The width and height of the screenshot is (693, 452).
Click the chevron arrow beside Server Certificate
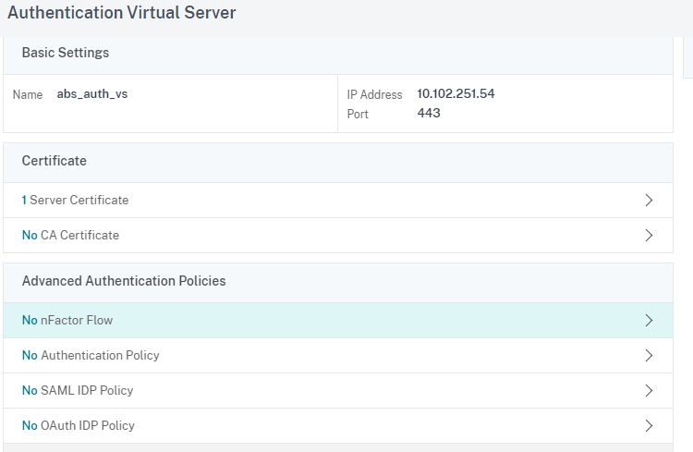click(649, 201)
